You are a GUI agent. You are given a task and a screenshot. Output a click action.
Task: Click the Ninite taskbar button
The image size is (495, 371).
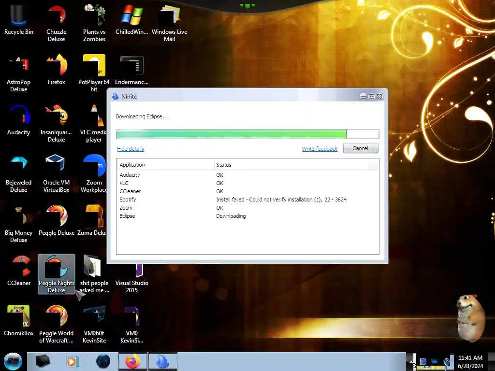tap(163, 361)
